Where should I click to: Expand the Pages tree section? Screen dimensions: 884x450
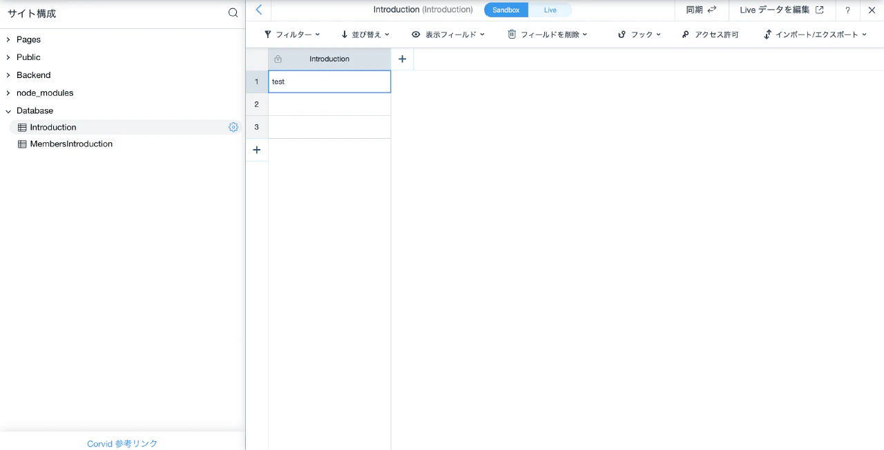click(8, 40)
